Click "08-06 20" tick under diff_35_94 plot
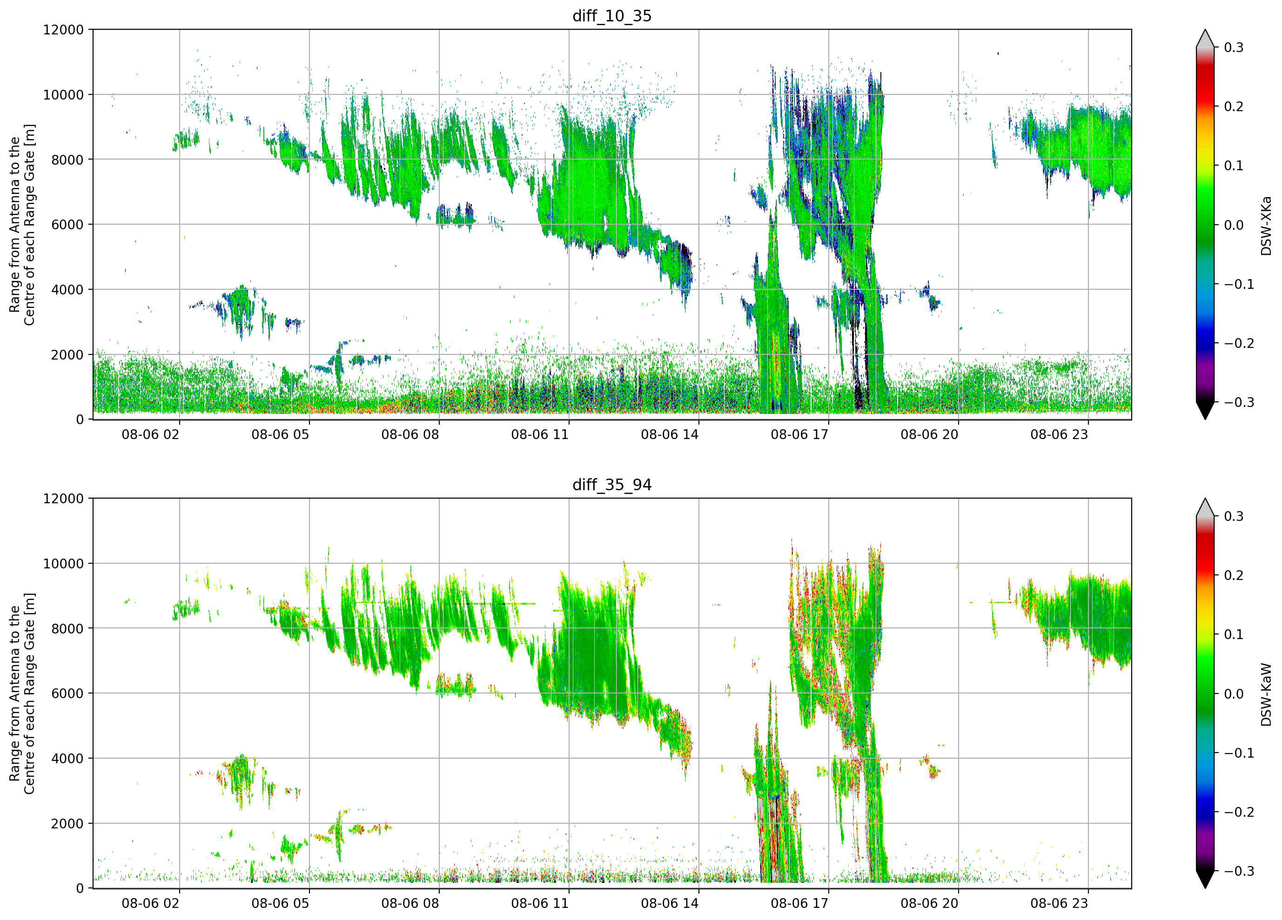Viewport: 1282px width, 920px height. (x=929, y=904)
